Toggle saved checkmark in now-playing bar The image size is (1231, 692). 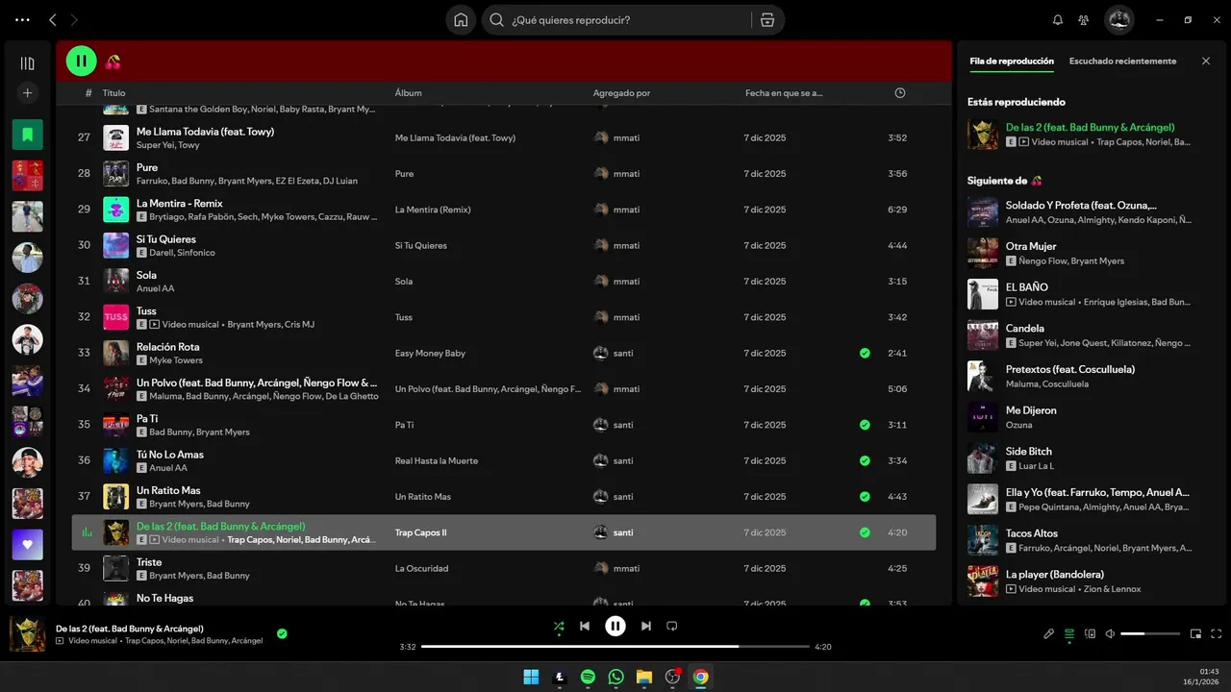(x=282, y=633)
